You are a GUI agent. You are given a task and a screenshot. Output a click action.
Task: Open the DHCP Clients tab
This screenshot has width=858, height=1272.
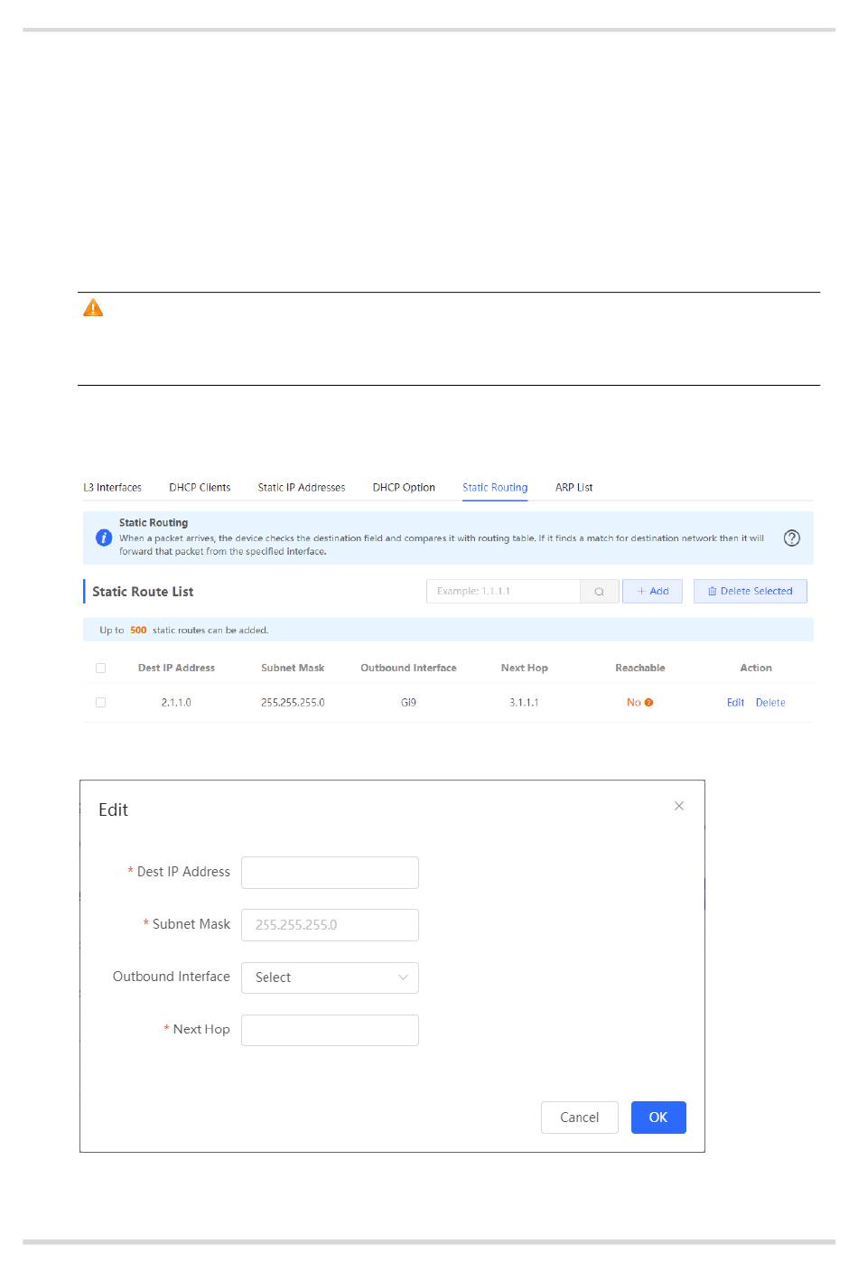point(200,488)
